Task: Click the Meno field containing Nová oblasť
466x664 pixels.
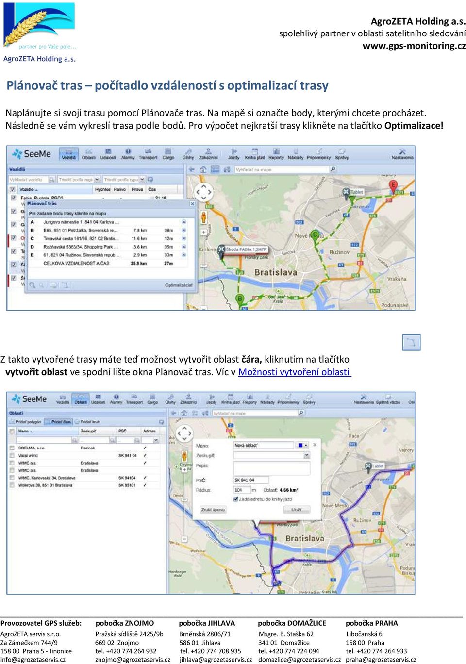Action: pos(265,445)
